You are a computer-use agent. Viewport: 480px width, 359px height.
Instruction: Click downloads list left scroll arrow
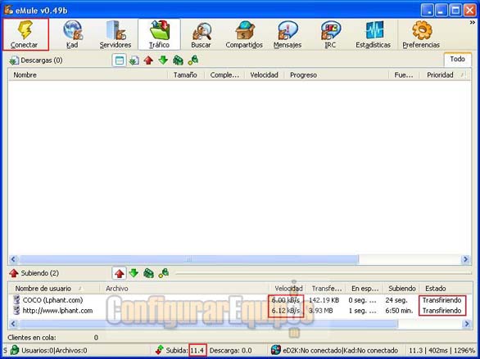[x=13, y=259]
